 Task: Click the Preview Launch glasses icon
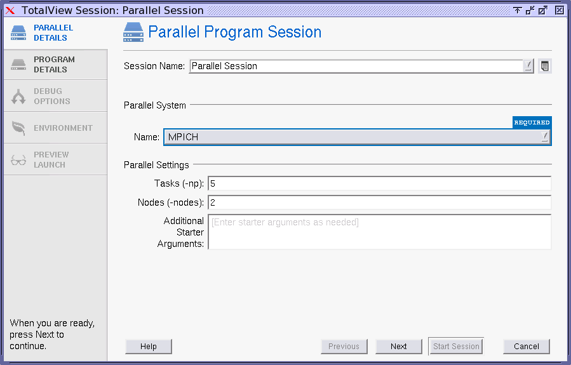pyautogui.click(x=18, y=160)
